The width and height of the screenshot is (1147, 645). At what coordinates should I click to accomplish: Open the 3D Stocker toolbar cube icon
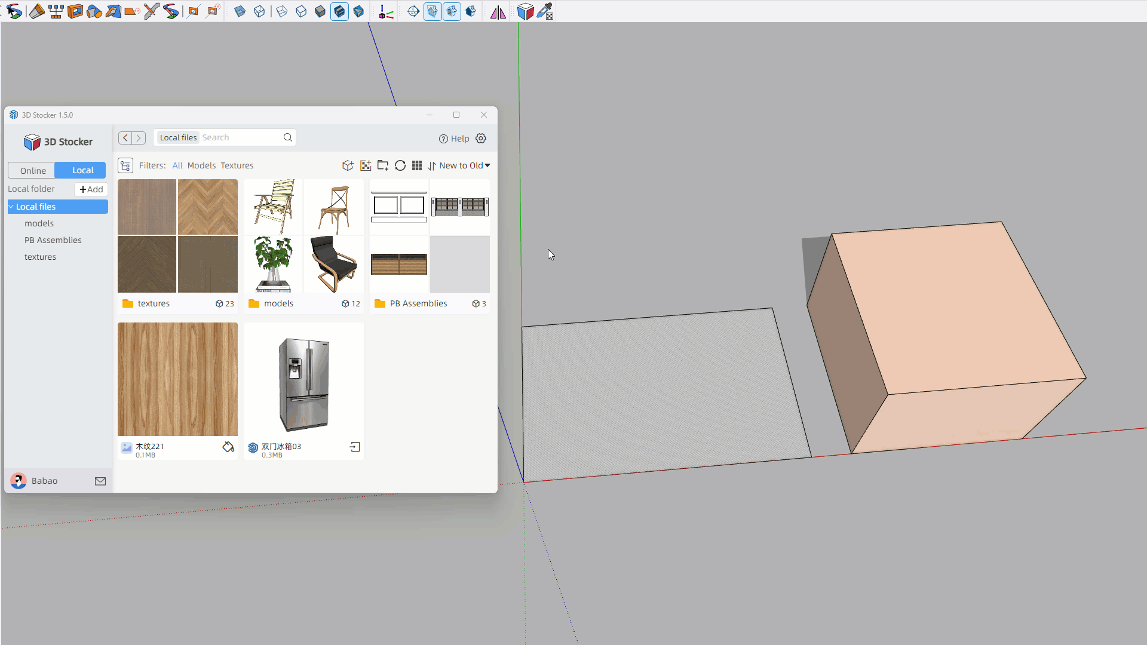point(525,11)
